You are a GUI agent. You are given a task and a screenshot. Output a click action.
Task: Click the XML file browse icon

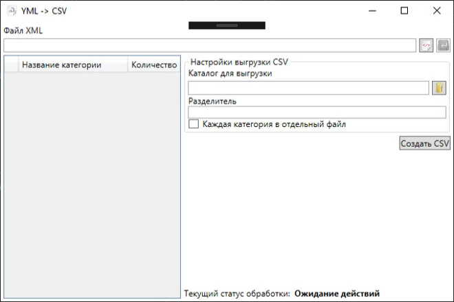click(x=426, y=45)
